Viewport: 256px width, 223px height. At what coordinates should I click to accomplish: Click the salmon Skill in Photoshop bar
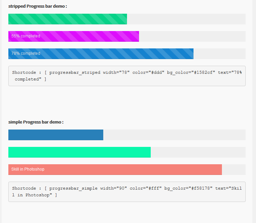coord(115,170)
